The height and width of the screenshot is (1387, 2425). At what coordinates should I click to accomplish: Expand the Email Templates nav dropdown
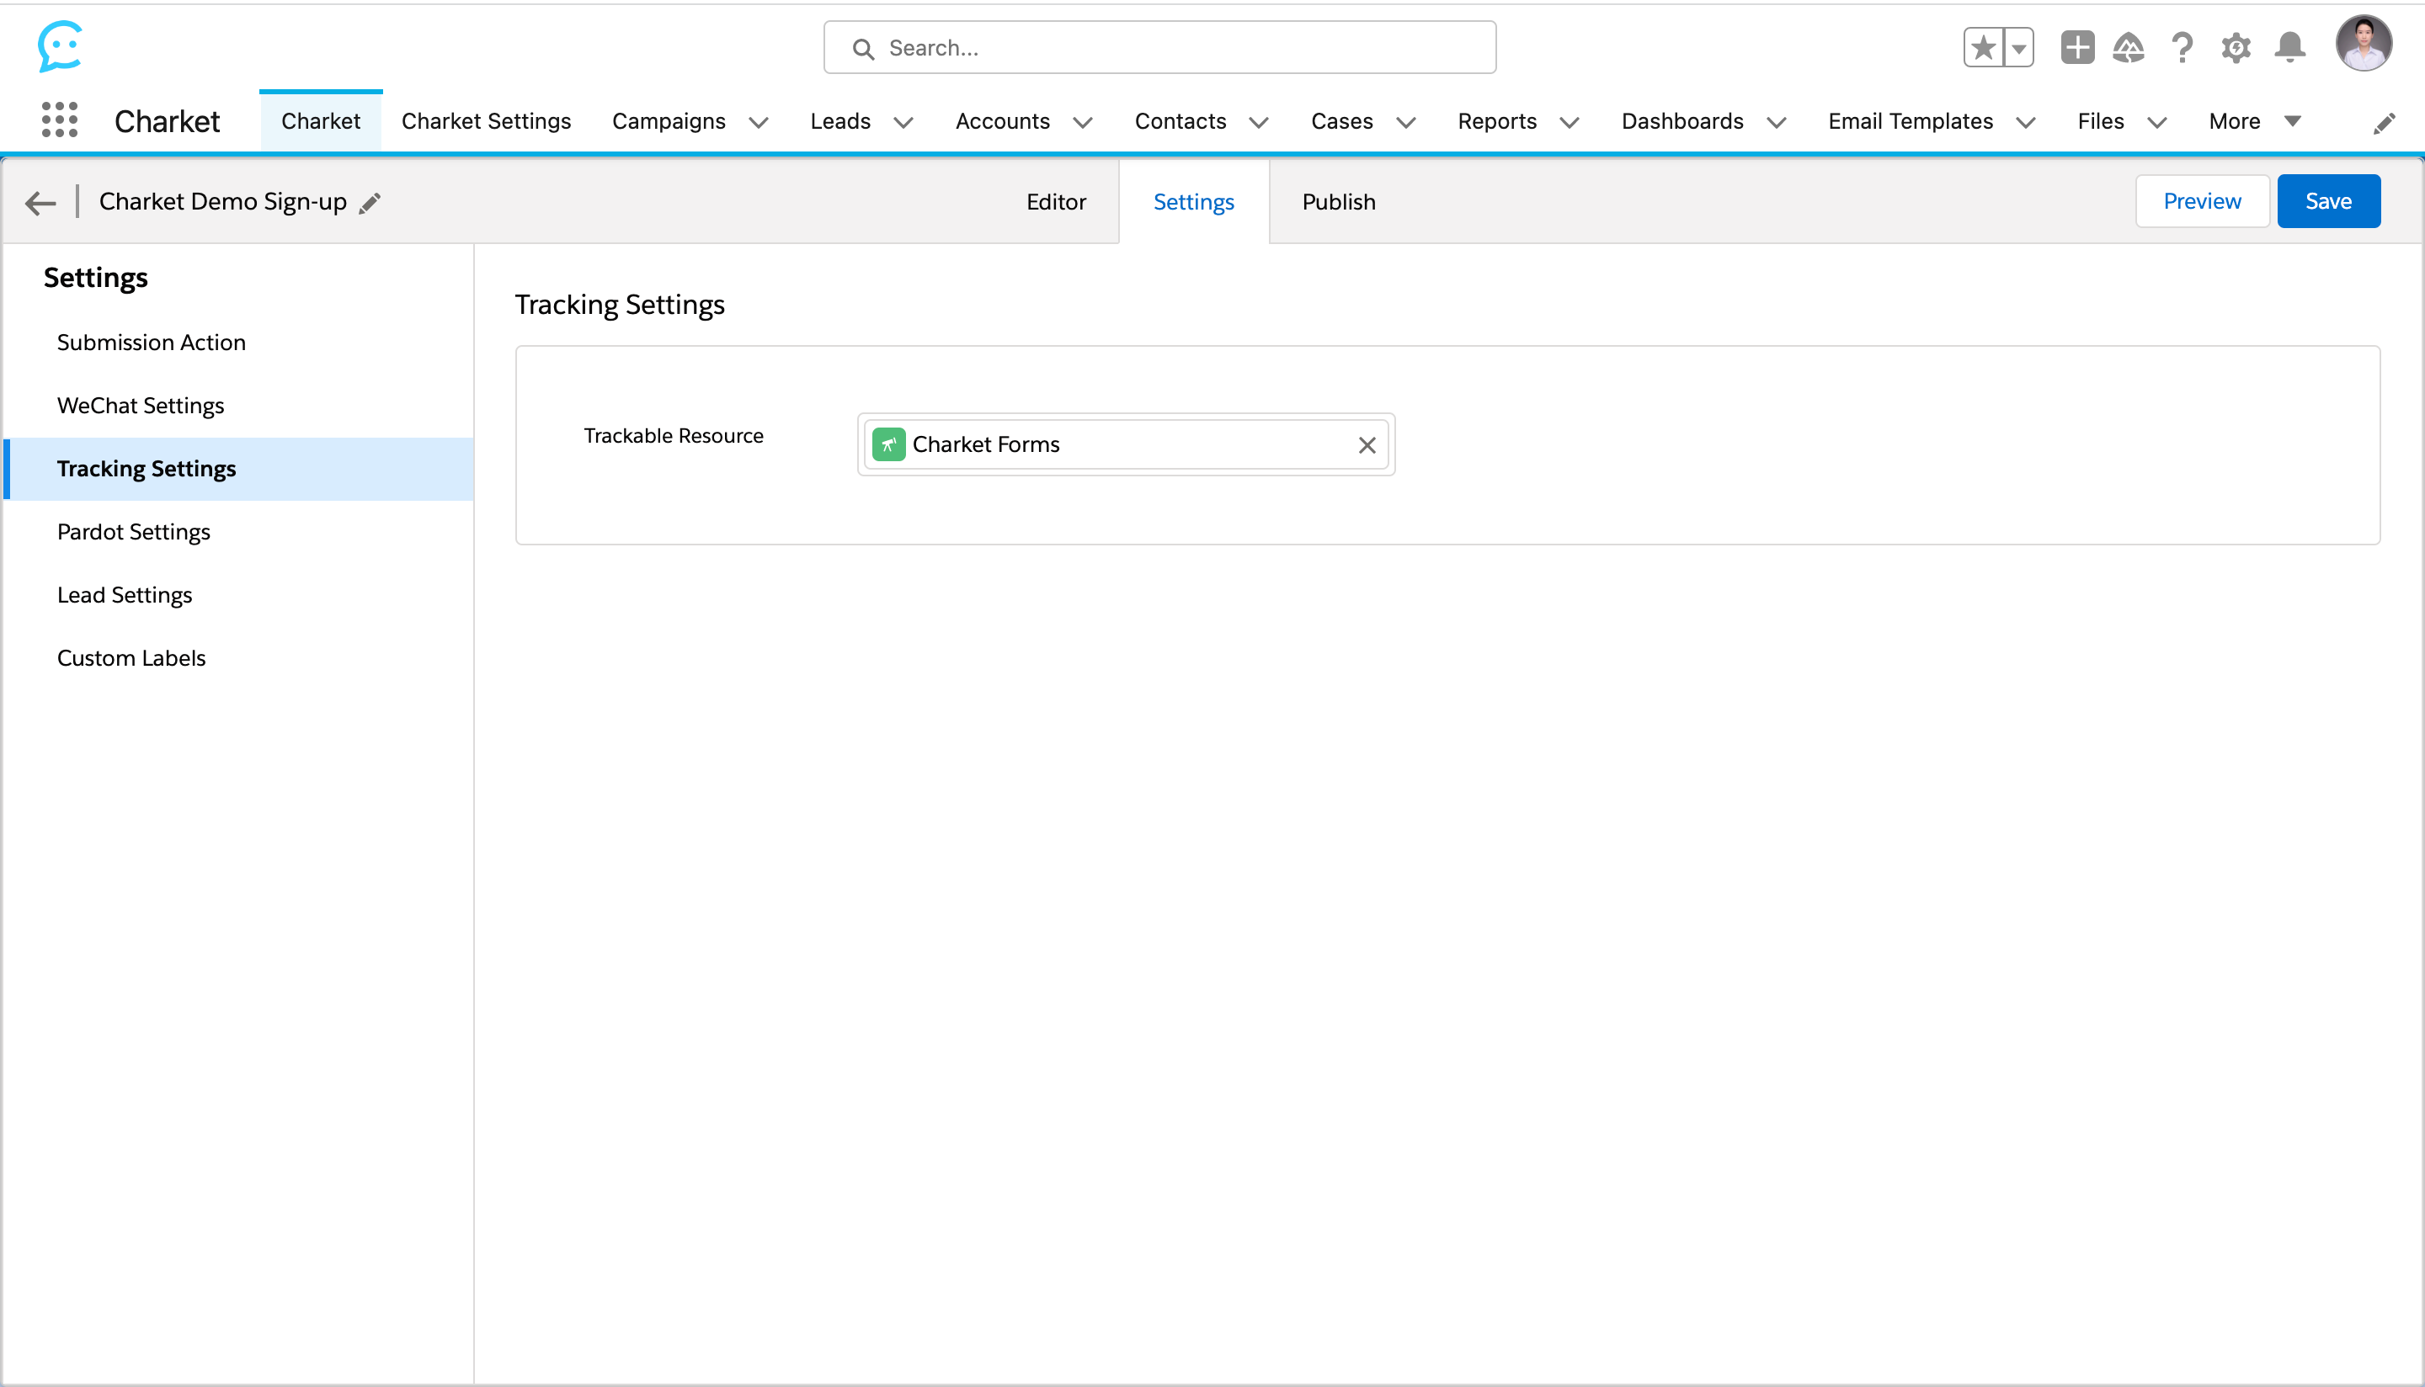[2026, 123]
